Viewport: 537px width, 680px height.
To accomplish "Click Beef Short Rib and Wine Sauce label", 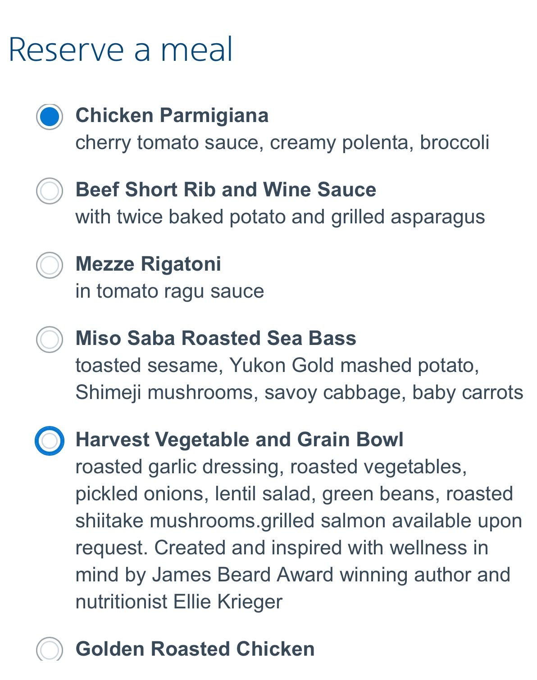I will click(225, 190).
